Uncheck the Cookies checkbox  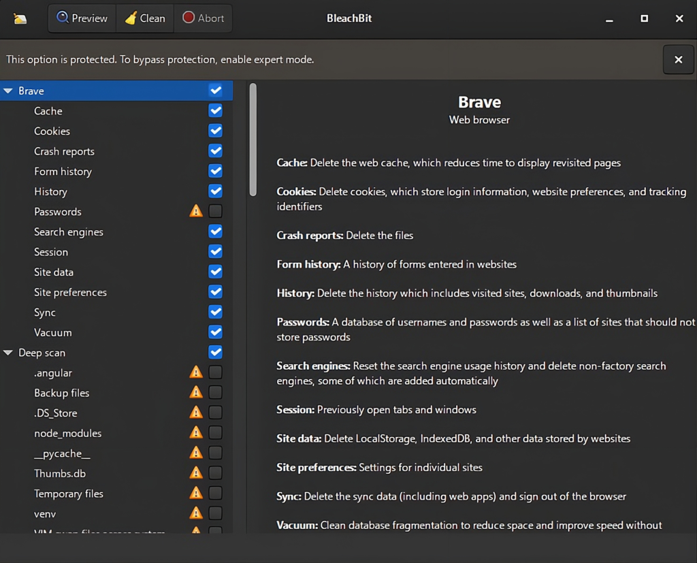point(216,131)
